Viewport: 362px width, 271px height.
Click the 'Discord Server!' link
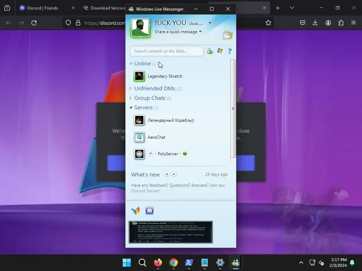point(145,191)
